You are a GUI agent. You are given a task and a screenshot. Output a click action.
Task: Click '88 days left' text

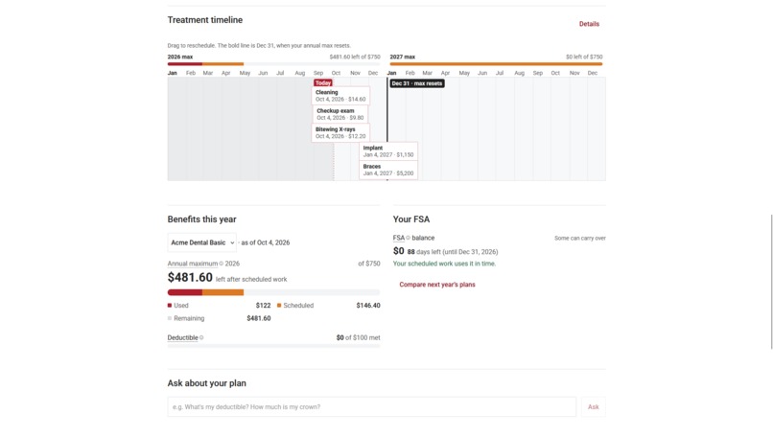click(424, 252)
